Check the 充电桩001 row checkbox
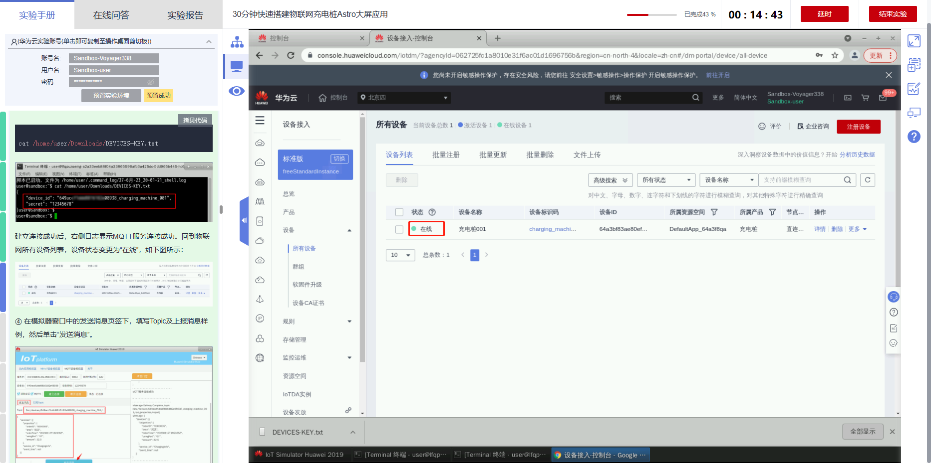The image size is (931, 463). 399,229
